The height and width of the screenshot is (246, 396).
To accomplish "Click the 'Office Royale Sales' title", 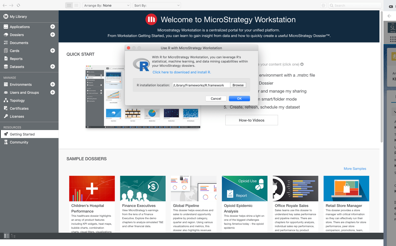I will [292, 206].
